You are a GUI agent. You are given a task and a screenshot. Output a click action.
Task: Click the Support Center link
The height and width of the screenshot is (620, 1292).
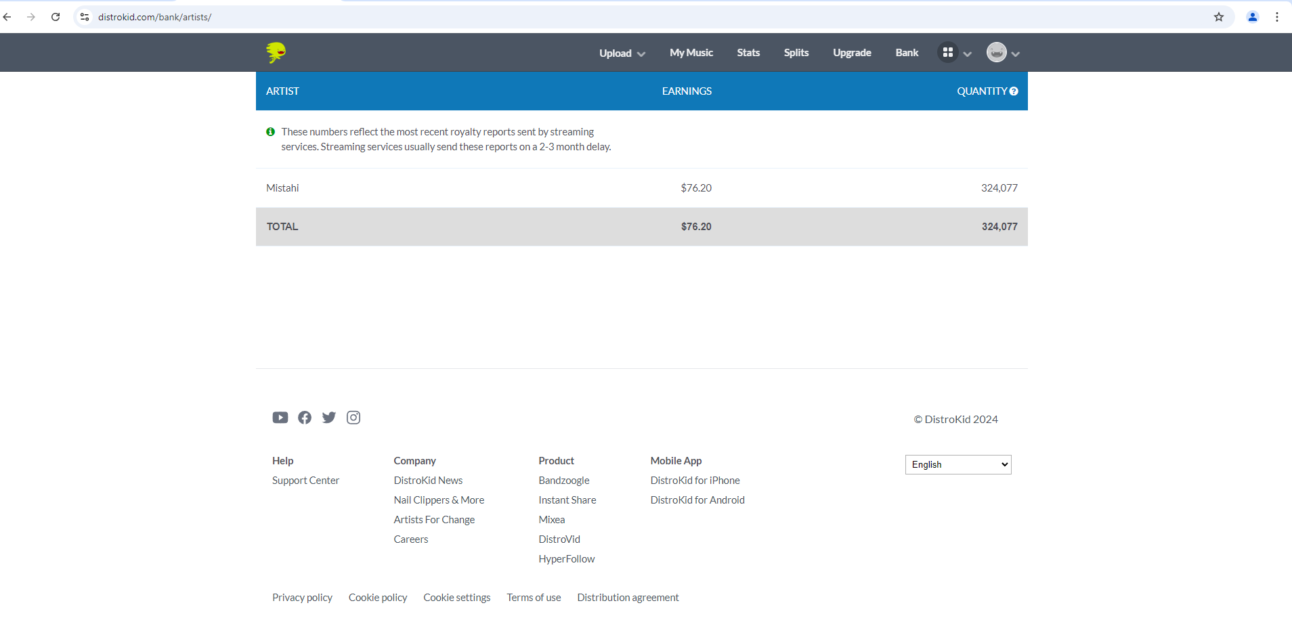coord(305,481)
